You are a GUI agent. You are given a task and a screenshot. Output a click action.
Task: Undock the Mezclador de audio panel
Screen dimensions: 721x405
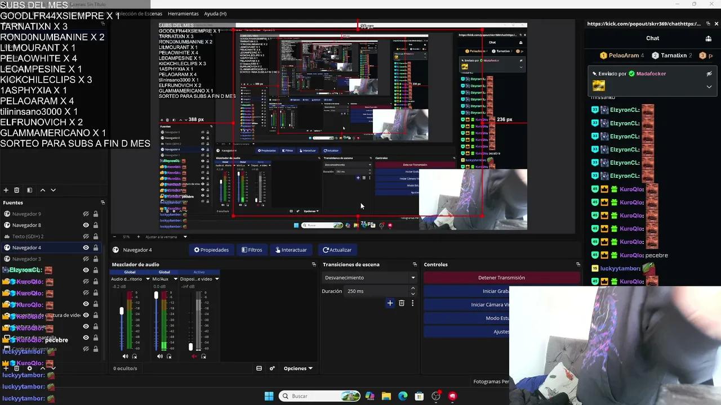(314, 264)
